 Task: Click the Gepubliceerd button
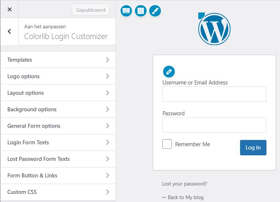91,10
